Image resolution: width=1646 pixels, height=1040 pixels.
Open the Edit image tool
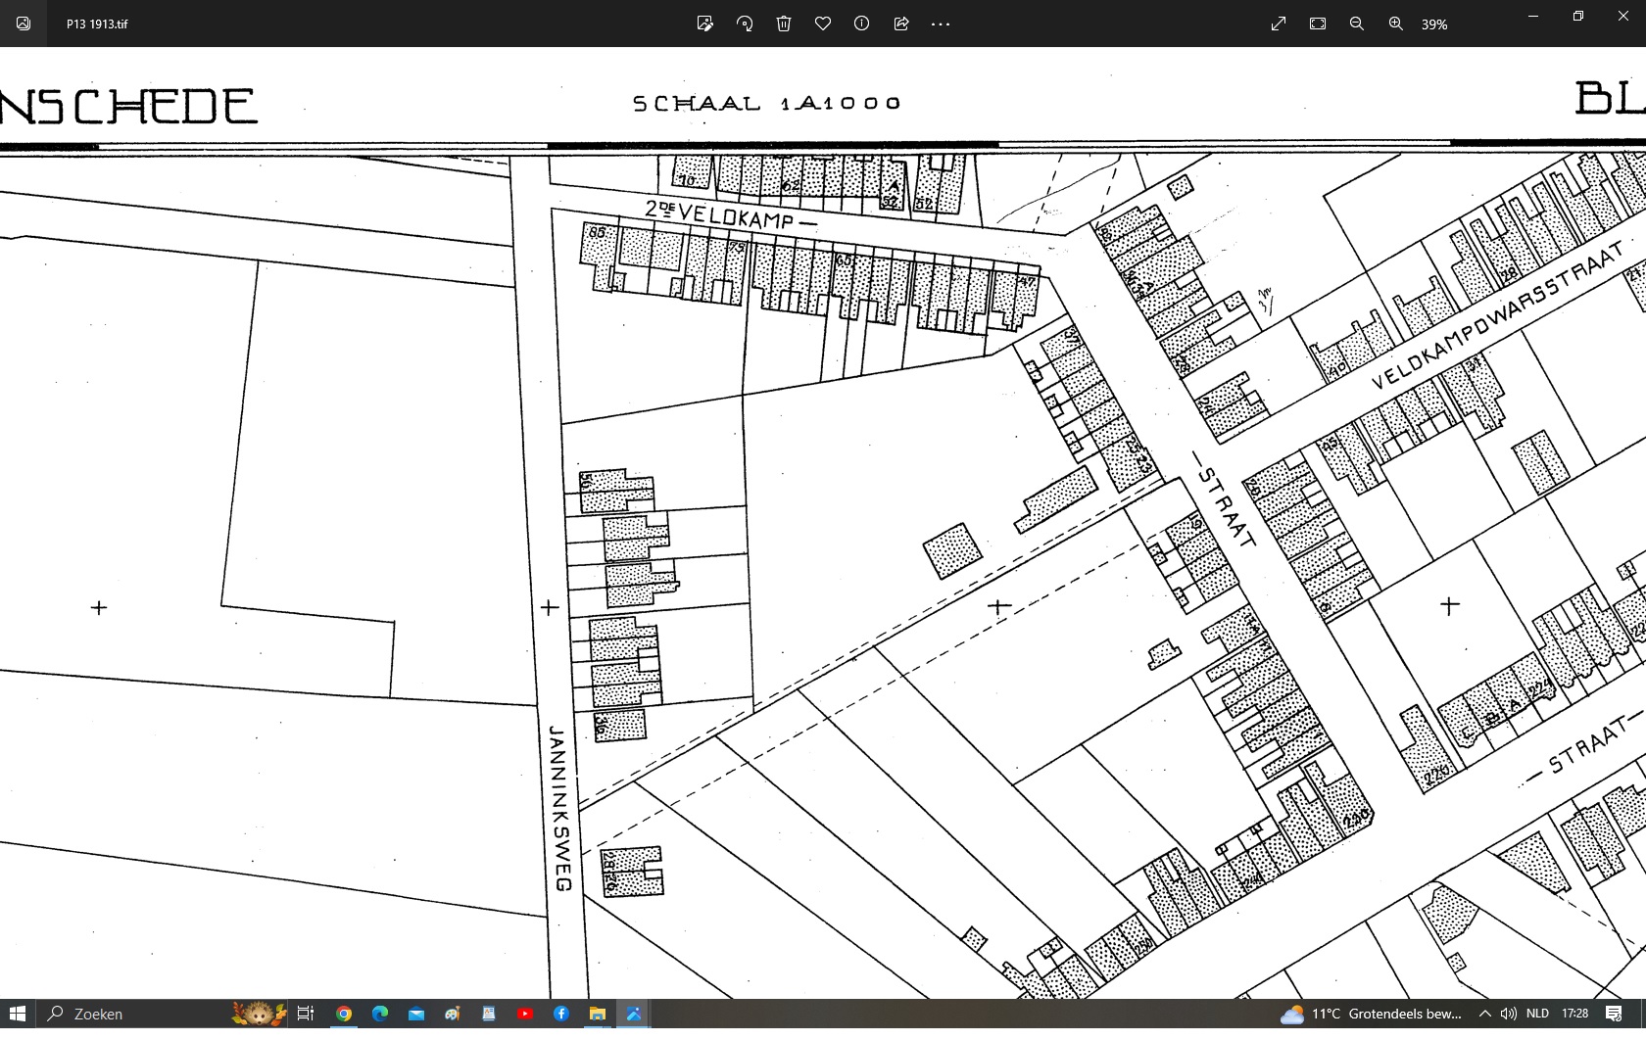[704, 24]
